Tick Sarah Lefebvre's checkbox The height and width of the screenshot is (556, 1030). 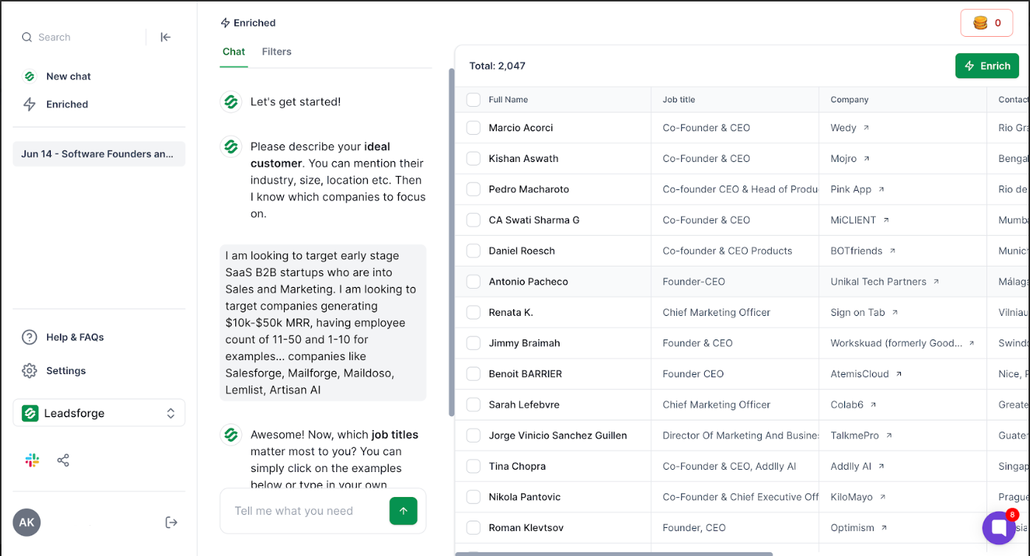pos(473,405)
